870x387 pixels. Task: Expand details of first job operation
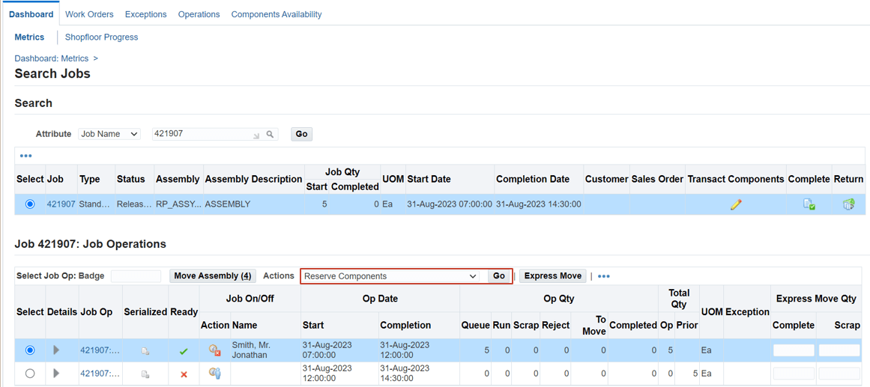point(56,350)
